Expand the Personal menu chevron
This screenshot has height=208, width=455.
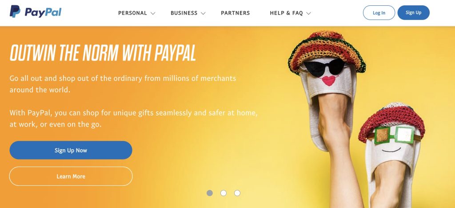click(x=153, y=13)
